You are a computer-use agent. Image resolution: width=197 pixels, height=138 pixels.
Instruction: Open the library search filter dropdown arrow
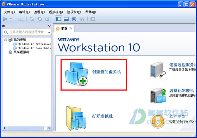pos(49,32)
